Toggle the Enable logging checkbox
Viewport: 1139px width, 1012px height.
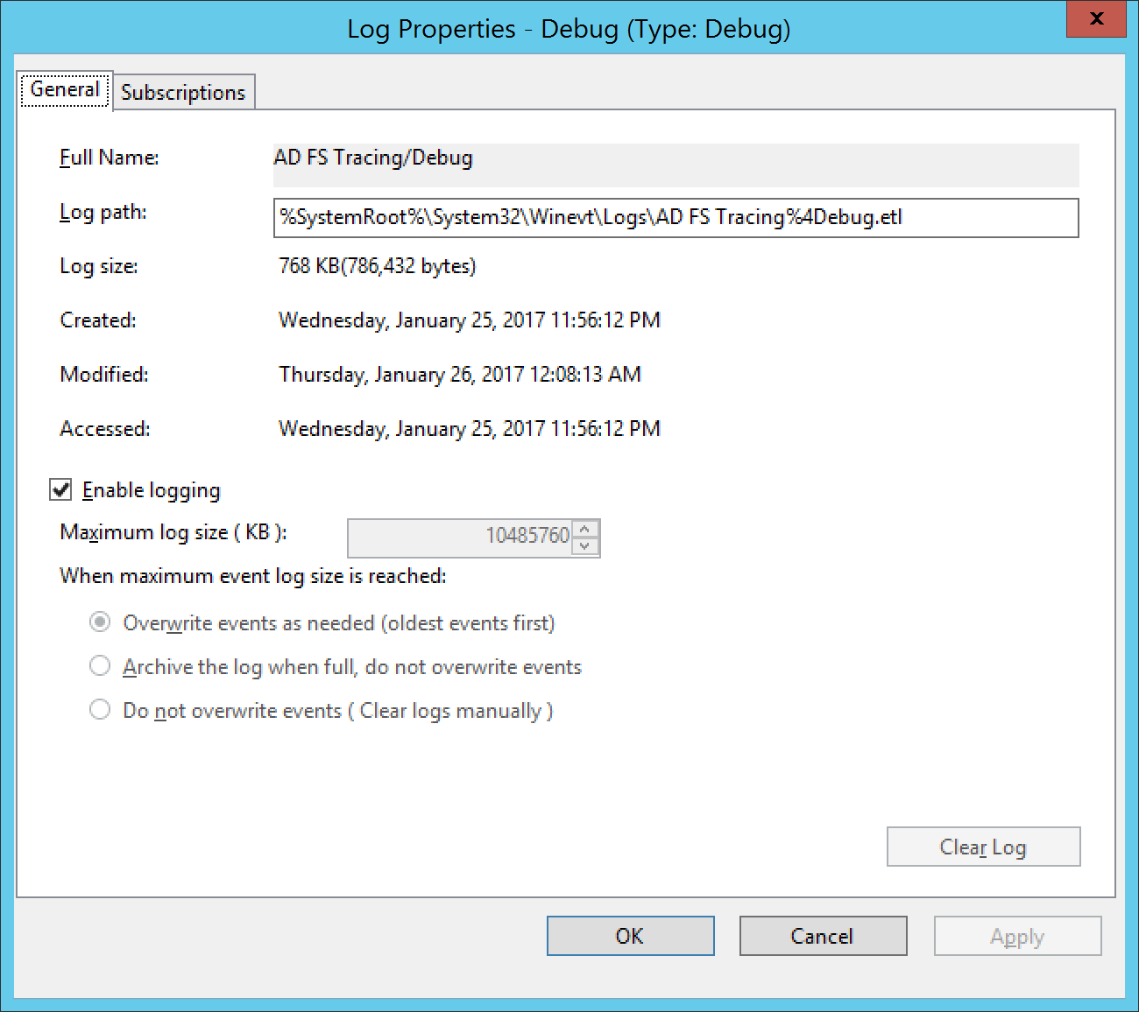(x=60, y=490)
